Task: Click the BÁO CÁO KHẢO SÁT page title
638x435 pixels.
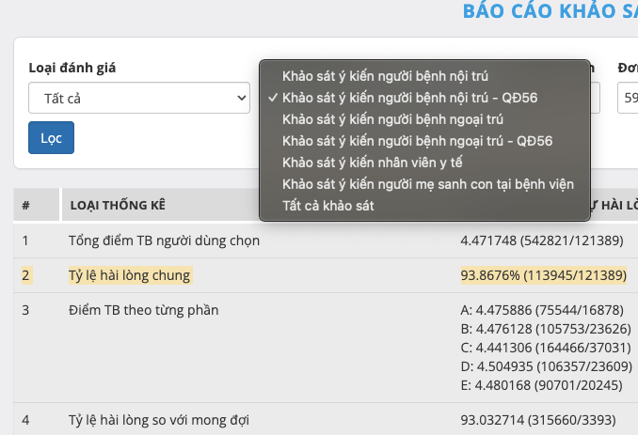Action: click(x=550, y=11)
